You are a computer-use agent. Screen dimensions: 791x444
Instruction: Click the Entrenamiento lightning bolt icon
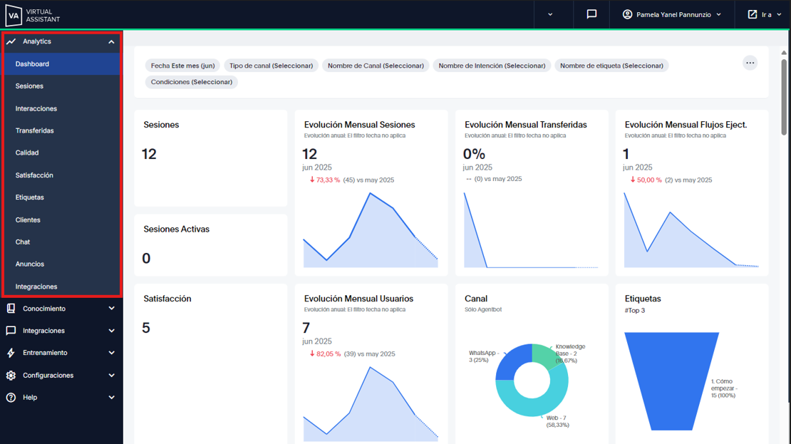coord(11,353)
